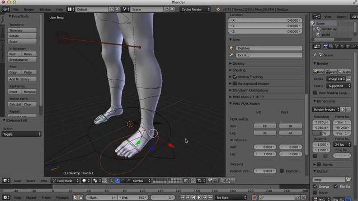Jump to next keyframe in timeline
The height and width of the screenshot is (201, 358).
(x=205, y=197)
